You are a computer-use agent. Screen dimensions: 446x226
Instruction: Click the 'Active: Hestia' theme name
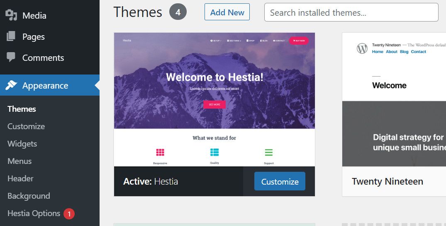(151, 181)
